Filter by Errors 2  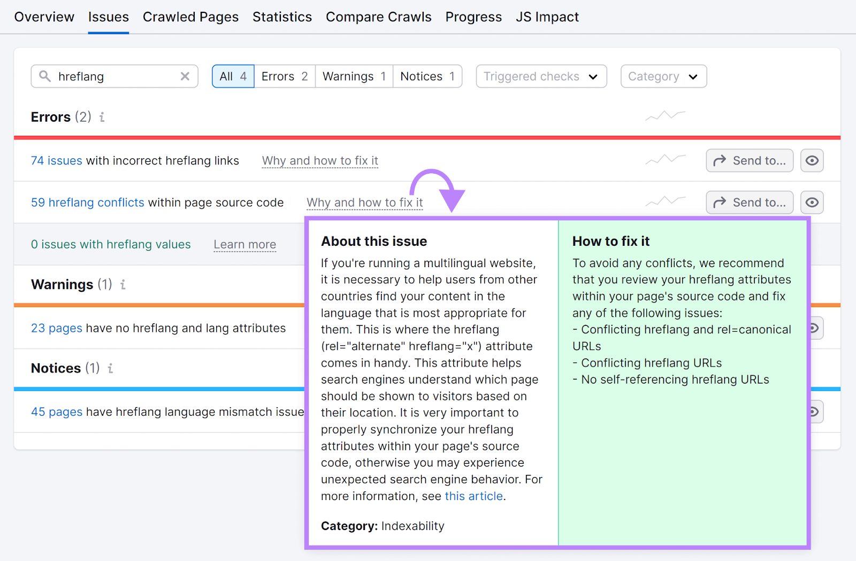[285, 76]
